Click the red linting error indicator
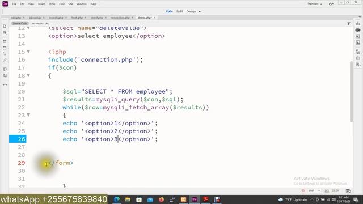Viewport: 363px width, 204px height. point(303,190)
